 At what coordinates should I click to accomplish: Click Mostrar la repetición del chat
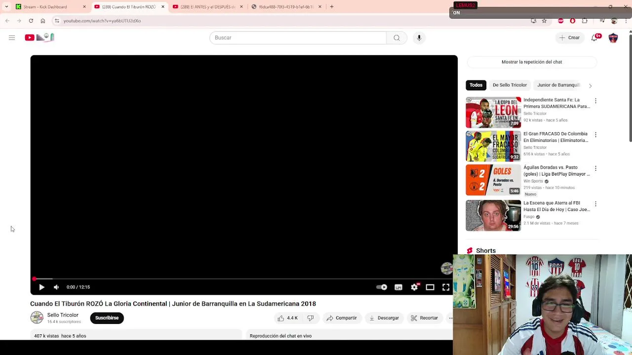point(532,62)
